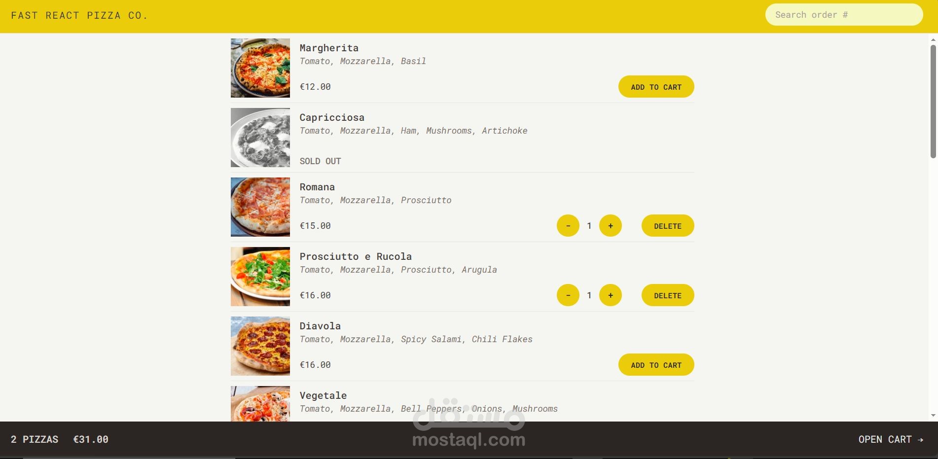
Task: Delete Prosciutto e Rucola from cart
Action: click(x=668, y=295)
